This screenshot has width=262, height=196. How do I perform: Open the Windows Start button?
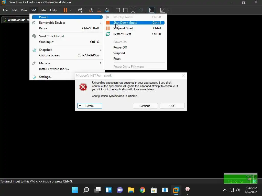(75, 190)
